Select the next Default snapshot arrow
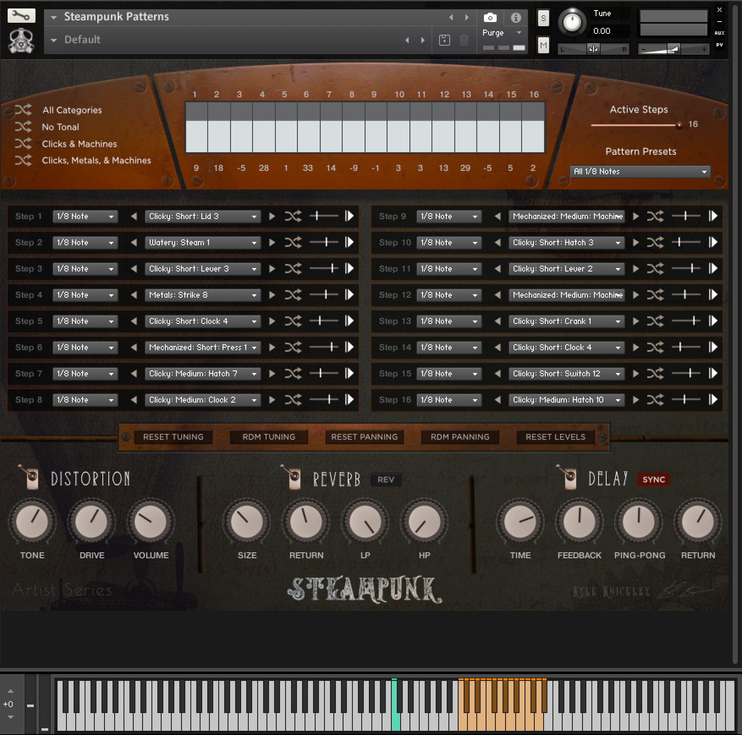742x735 pixels. tap(423, 40)
